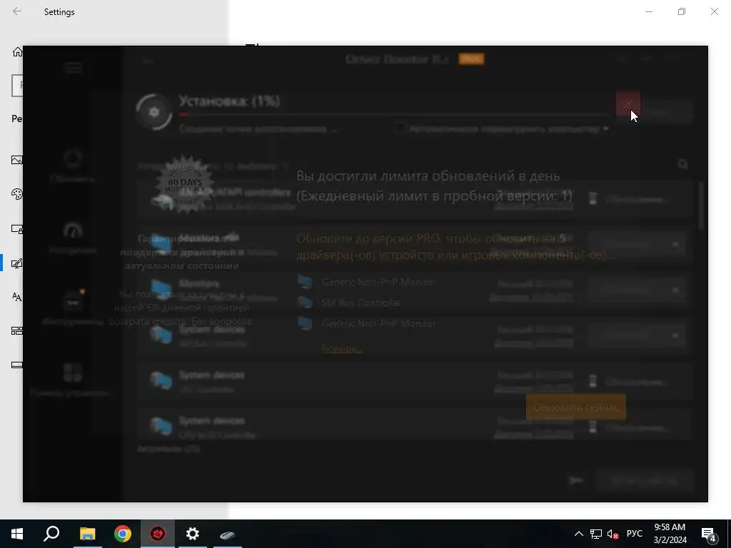Open Start icon in Settings sidebar
Image resolution: width=731 pixels, height=548 pixels.
coord(17,331)
